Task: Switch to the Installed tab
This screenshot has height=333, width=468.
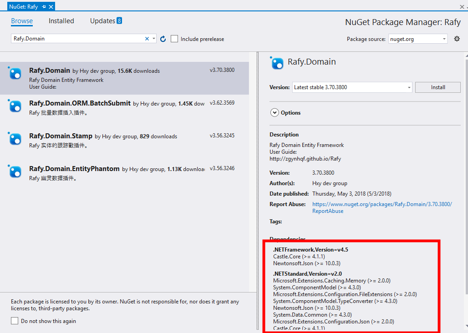Action: point(61,21)
